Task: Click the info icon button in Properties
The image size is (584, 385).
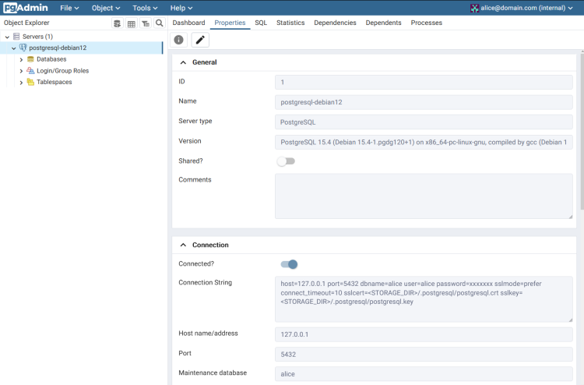Action: pos(179,40)
